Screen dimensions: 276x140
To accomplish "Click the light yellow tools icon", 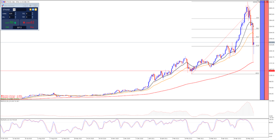I will click(x=36, y=10).
